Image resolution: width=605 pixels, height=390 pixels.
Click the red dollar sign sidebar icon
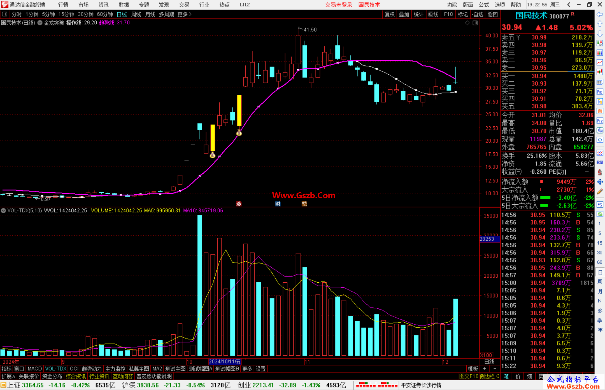pos(600,172)
